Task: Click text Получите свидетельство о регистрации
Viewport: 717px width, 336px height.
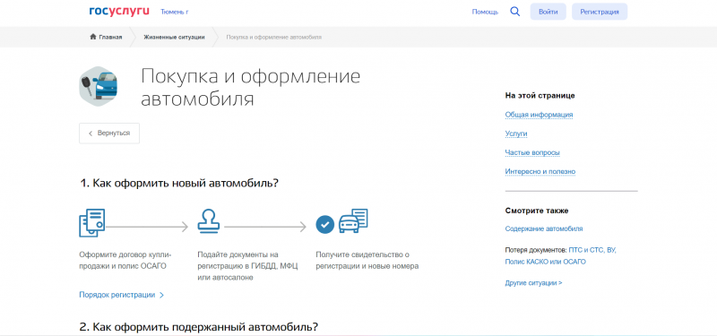Action: pos(367,261)
